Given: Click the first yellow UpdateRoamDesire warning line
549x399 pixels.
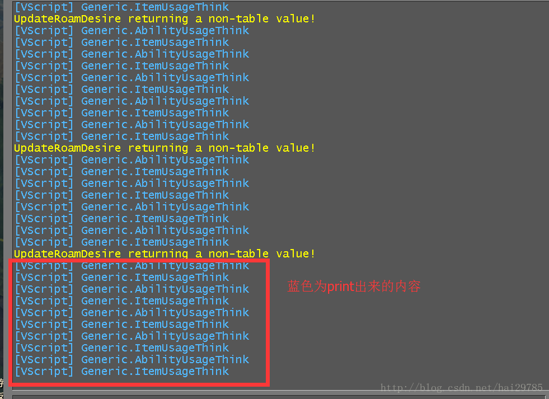Looking at the screenshot, I should pos(164,19).
